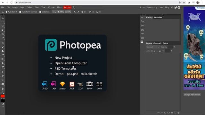This screenshot has width=205, height=115.
Task: Switch to the Paths tab
Action: (165, 43)
